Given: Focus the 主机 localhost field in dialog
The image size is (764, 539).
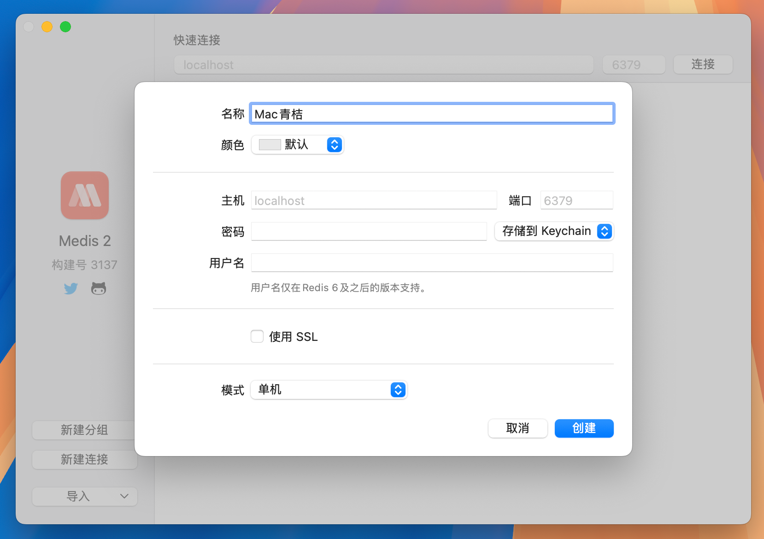Looking at the screenshot, I should [374, 200].
